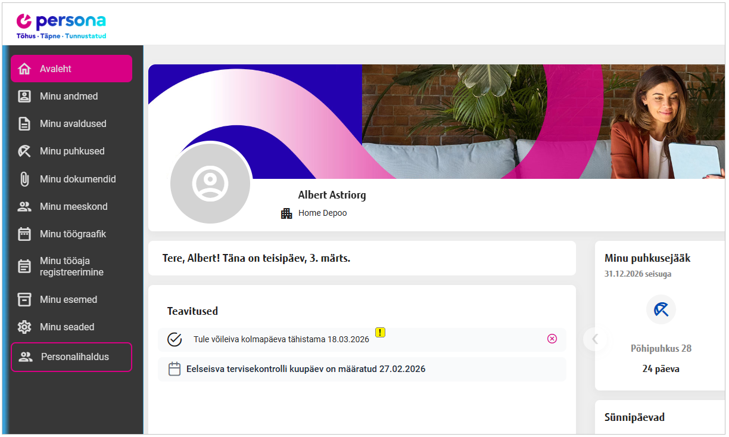The height and width of the screenshot is (437, 729).
Task: Click the Minu andmed person icon
Action: (x=24, y=96)
